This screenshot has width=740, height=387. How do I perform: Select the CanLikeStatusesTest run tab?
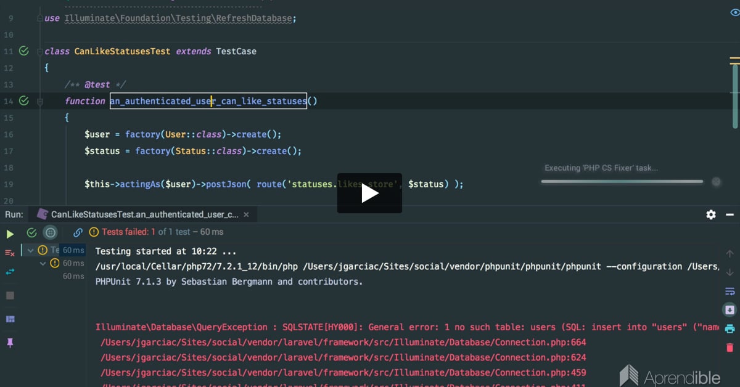pos(142,214)
